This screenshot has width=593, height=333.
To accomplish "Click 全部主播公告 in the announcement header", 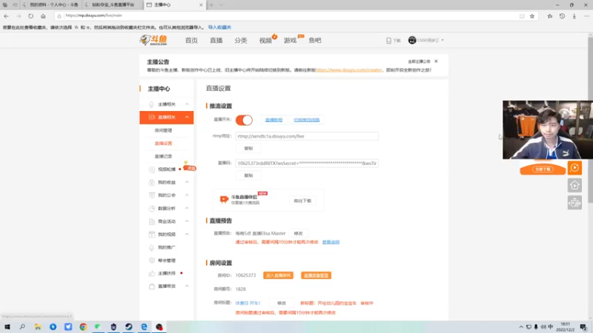I will [419, 61].
